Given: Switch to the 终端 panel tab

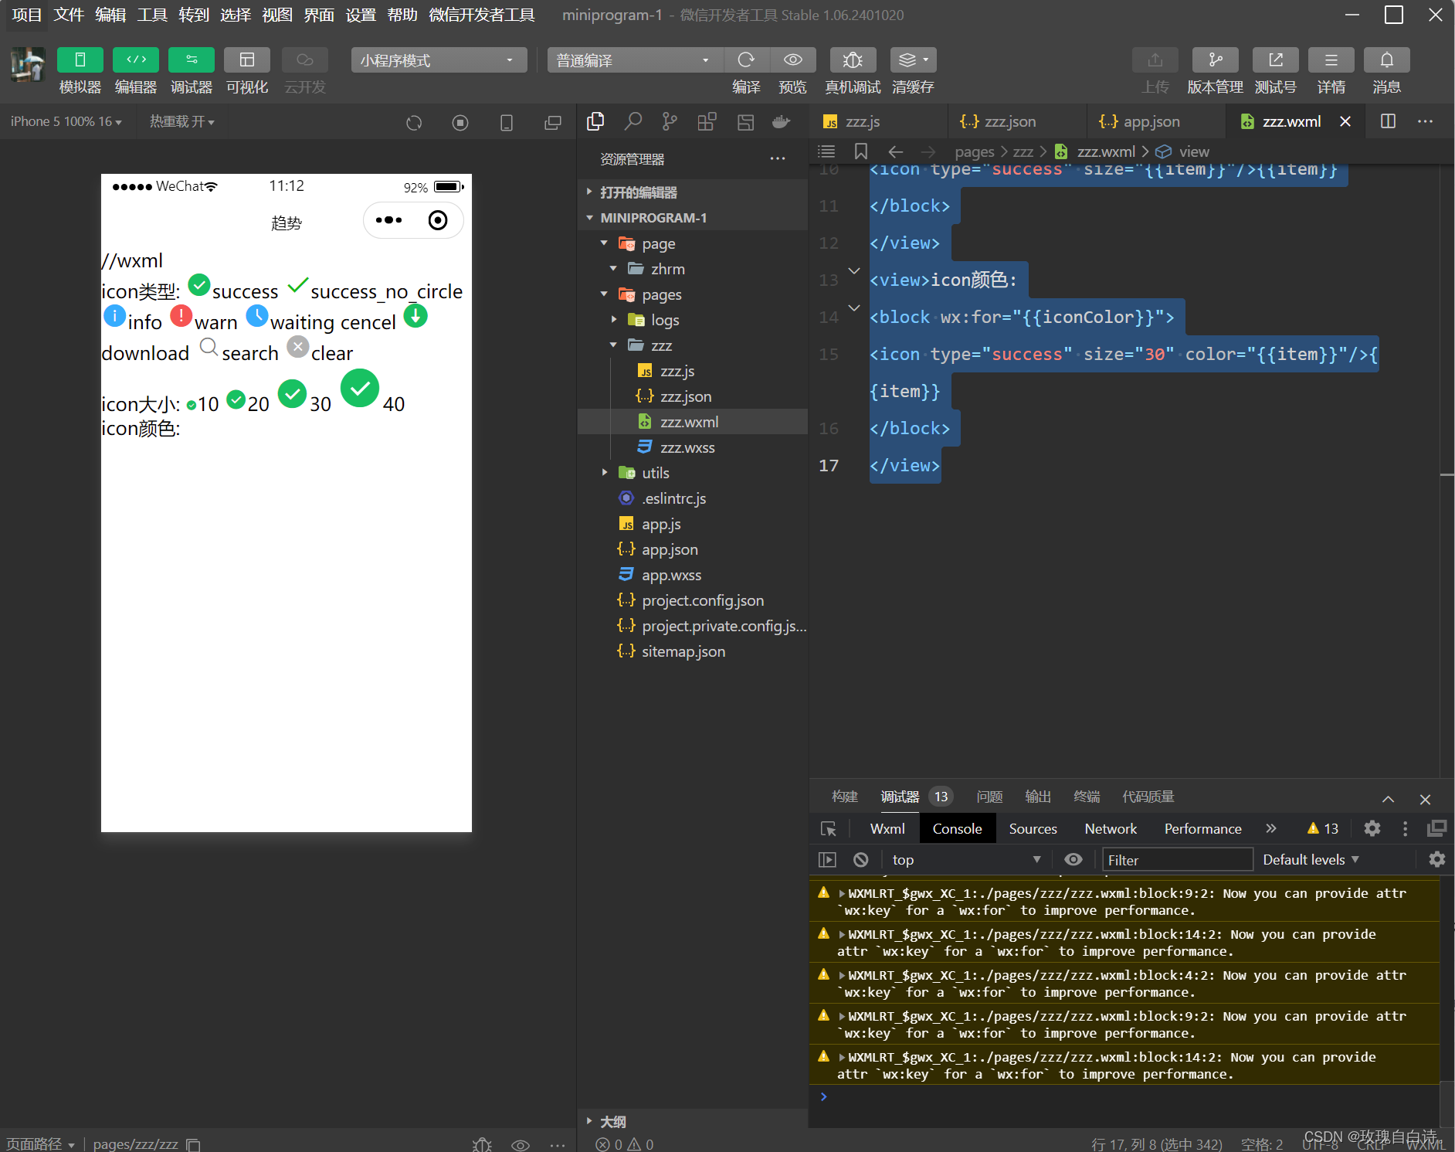Looking at the screenshot, I should coord(1087,797).
